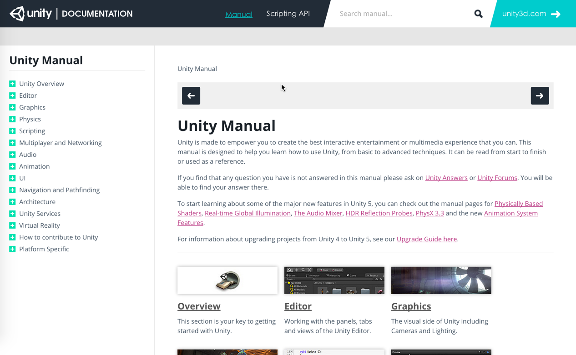Click the Editor section thumbnail image
Viewport: 576px width, 355px height.
pos(334,280)
